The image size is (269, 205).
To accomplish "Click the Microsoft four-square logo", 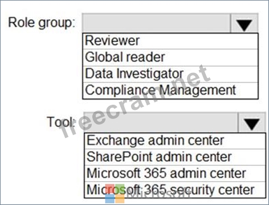I will (x=115, y=194).
